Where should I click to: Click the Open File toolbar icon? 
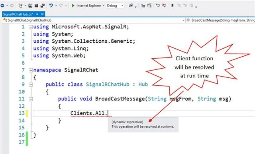[x=30, y=6]
